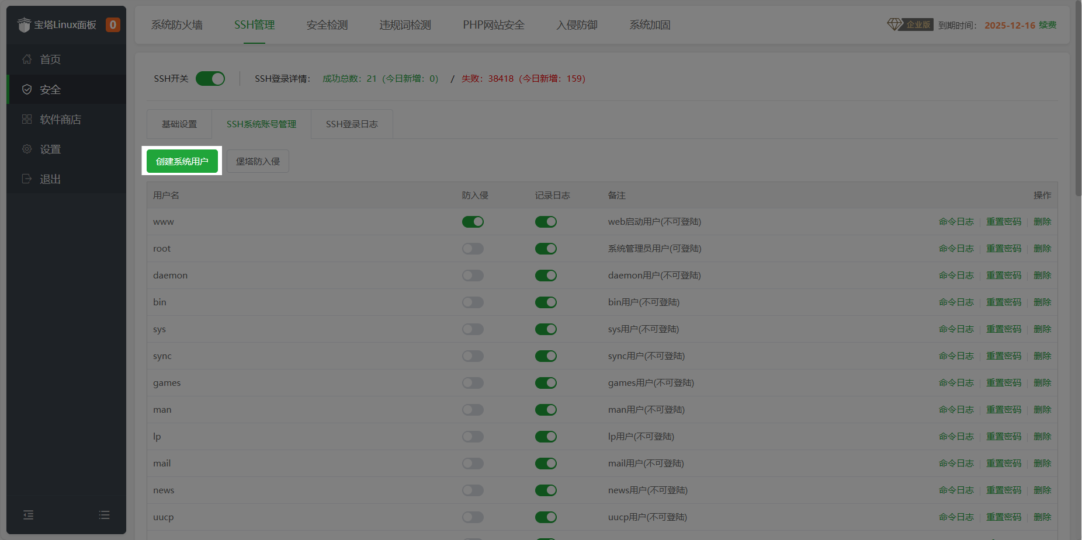Viewport: 1082px width, 540px height.
Task: Toggle log recording for daemon user
Action: click(546, 276)
